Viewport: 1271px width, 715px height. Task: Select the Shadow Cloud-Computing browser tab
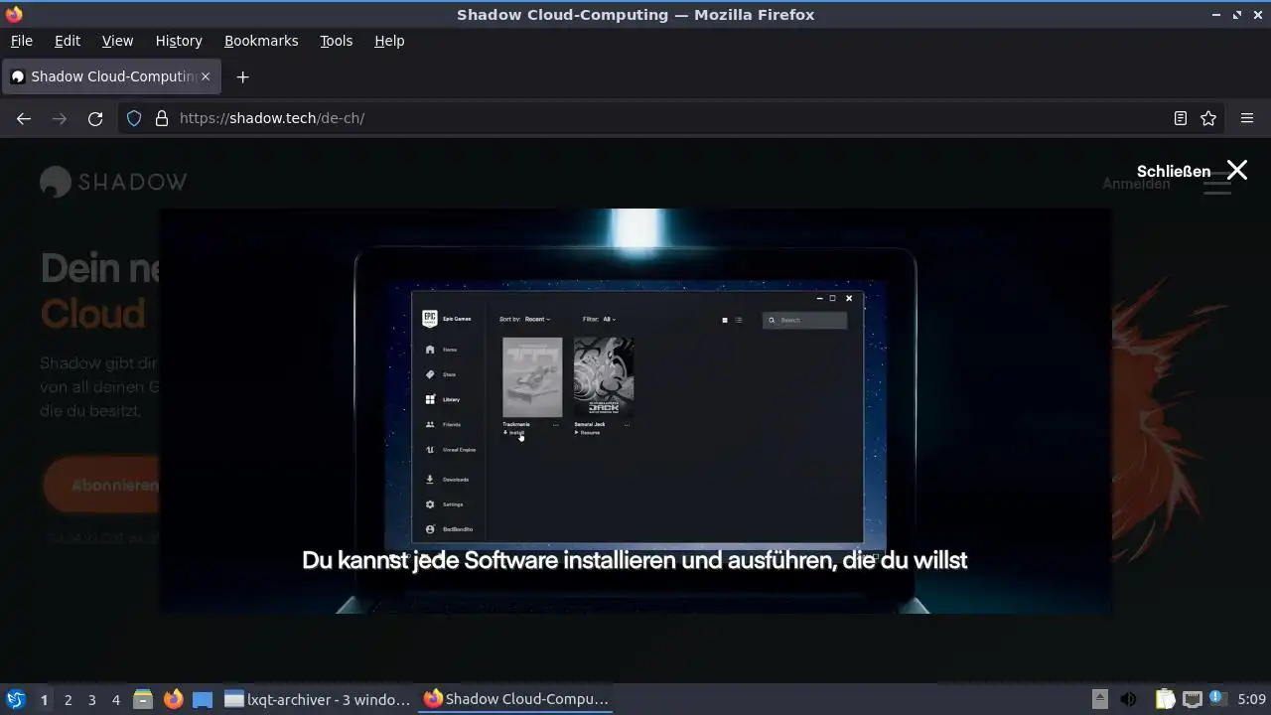click(x=109, y=76)
